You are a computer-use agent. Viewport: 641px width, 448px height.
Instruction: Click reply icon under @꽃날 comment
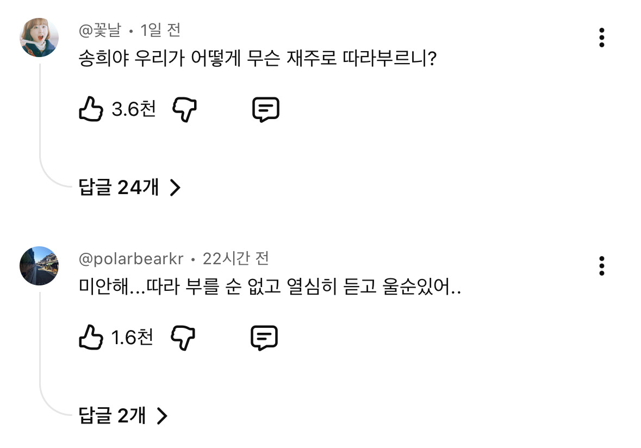tap(266, 110)
